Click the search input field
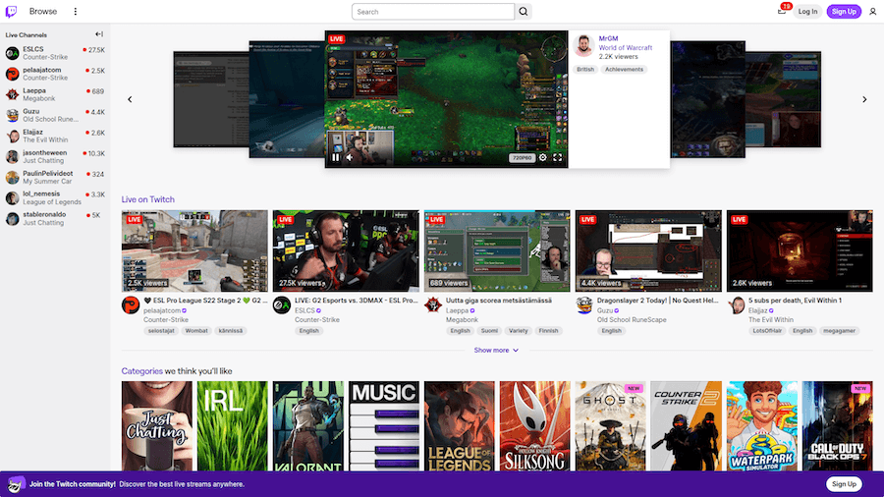This screenshot has height=497, width=884. 433,12
